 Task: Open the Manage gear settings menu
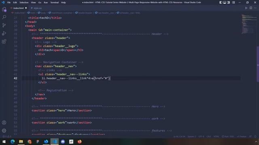coord(4,130)
